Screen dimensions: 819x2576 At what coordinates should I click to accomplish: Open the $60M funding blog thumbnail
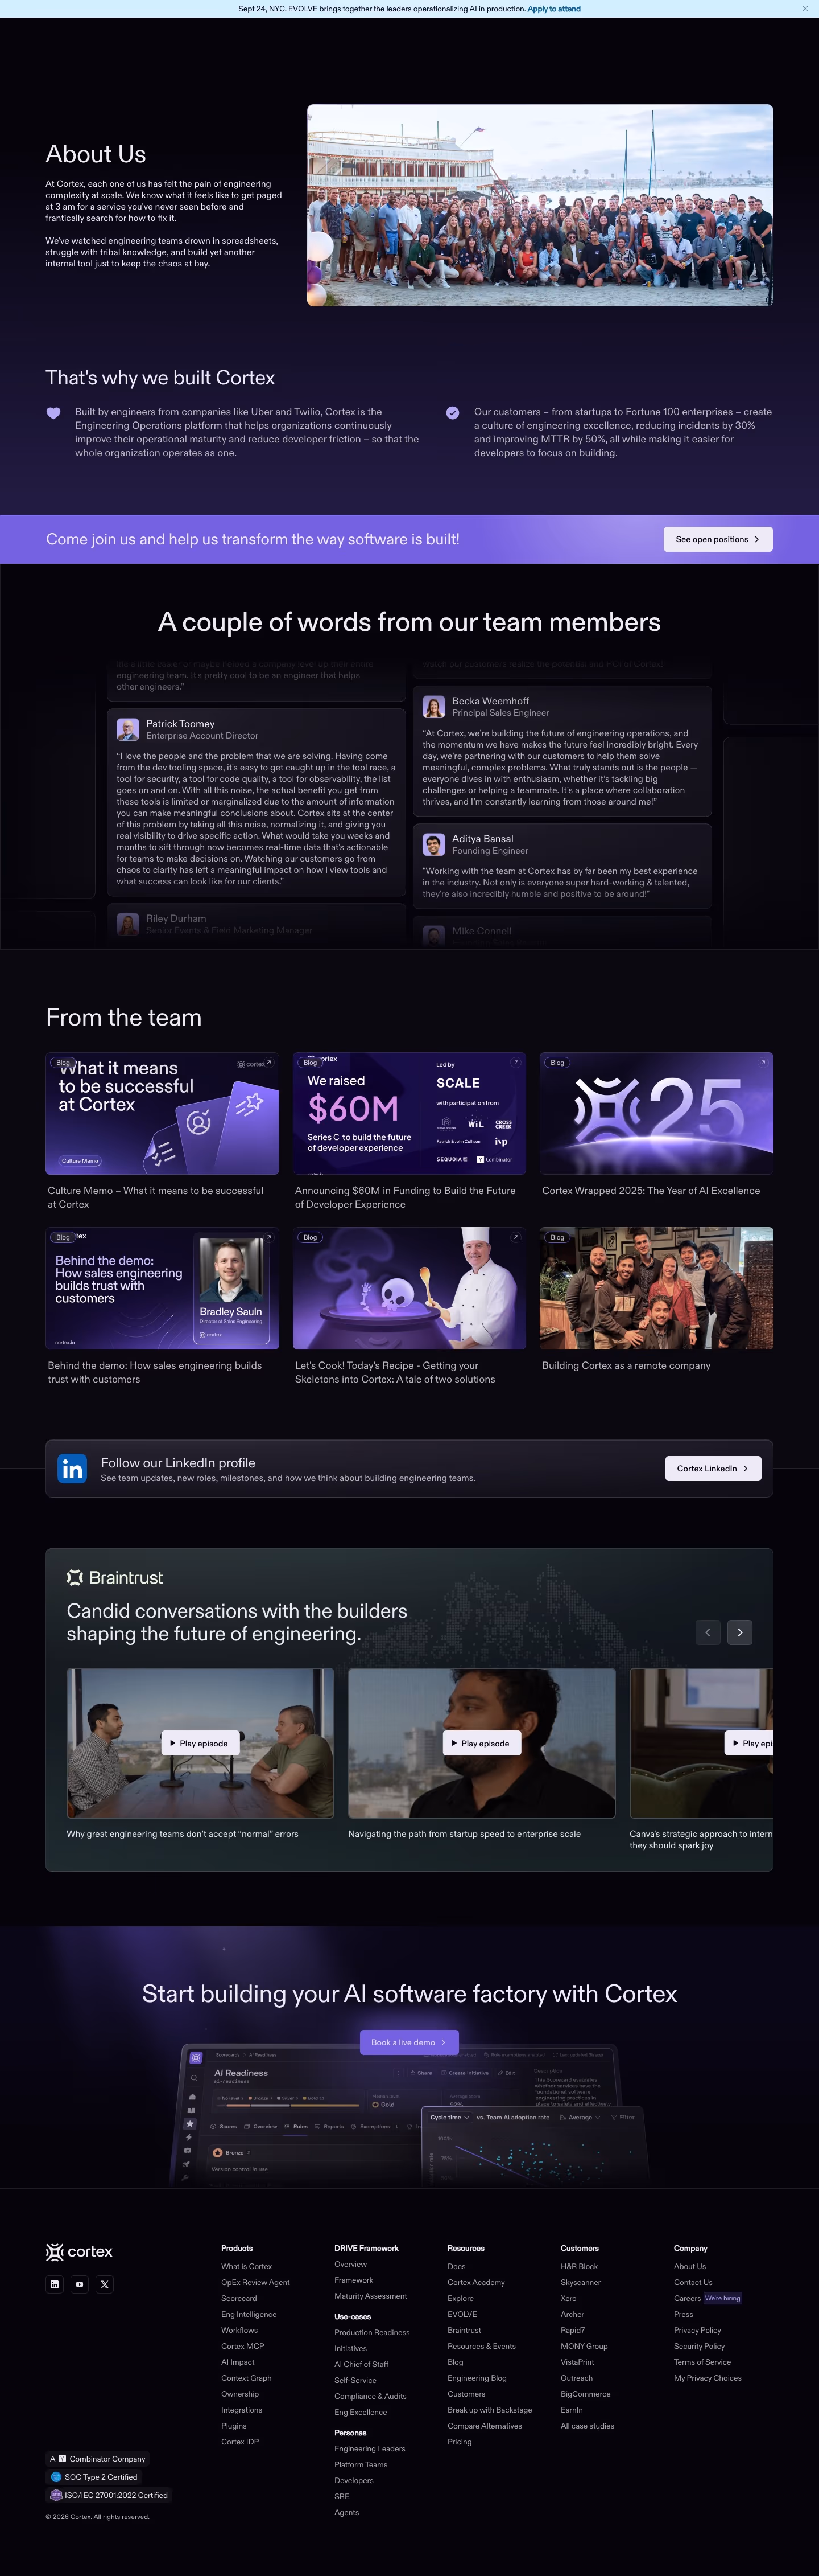(x=409, y=1113)
